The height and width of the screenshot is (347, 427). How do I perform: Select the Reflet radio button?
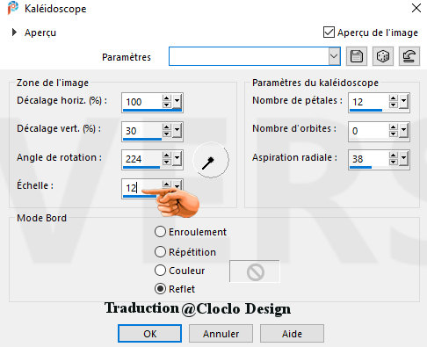pyautogui.click(x=160, y=289)
